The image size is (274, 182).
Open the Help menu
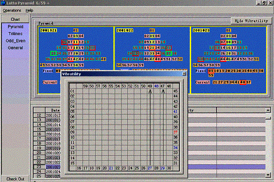[29, 11]
